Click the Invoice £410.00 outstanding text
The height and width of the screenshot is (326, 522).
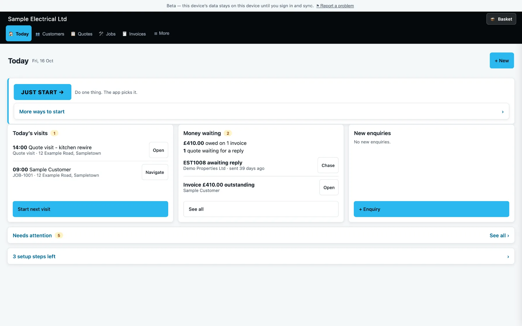click(219, 185)
